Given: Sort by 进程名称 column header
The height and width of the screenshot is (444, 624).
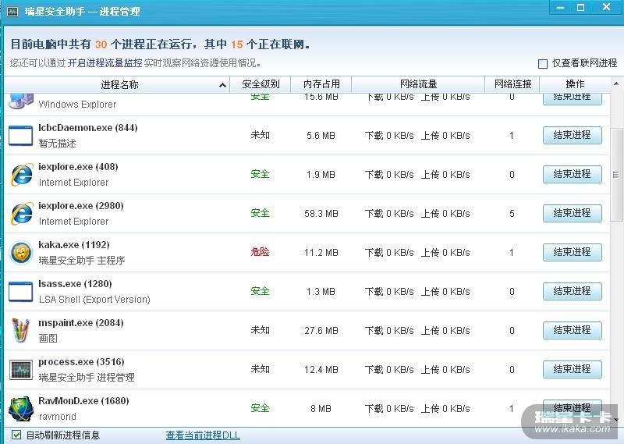Looking at the screenshot, I should click(118, 84).
